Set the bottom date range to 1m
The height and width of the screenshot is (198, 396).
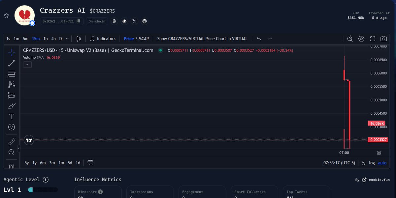click(61, 163)
